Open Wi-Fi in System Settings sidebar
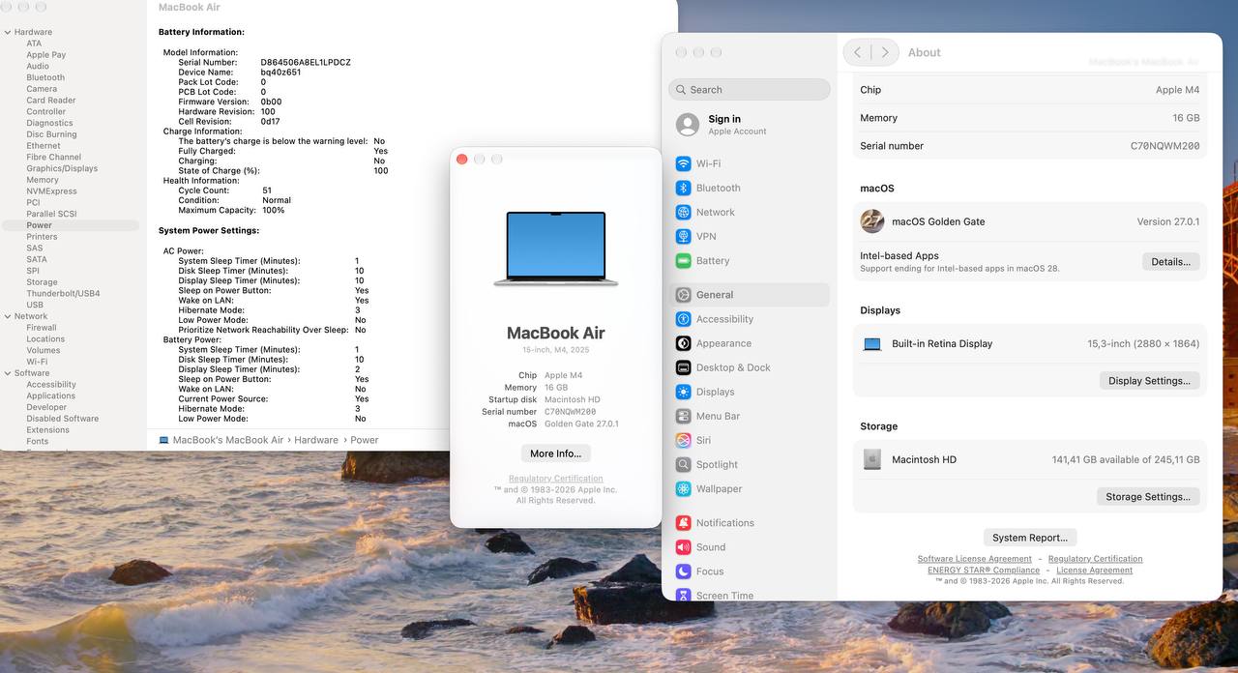The width and height of the screenshot is (1238, 673). (750, 163)
